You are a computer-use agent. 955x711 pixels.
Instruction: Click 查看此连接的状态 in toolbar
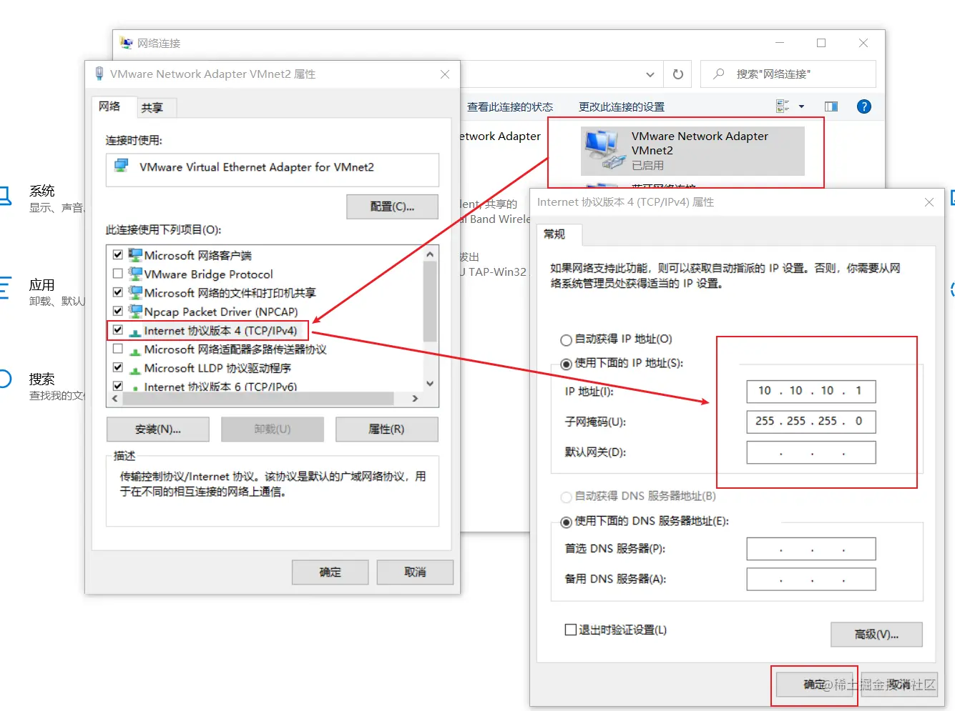coord(510,106)
